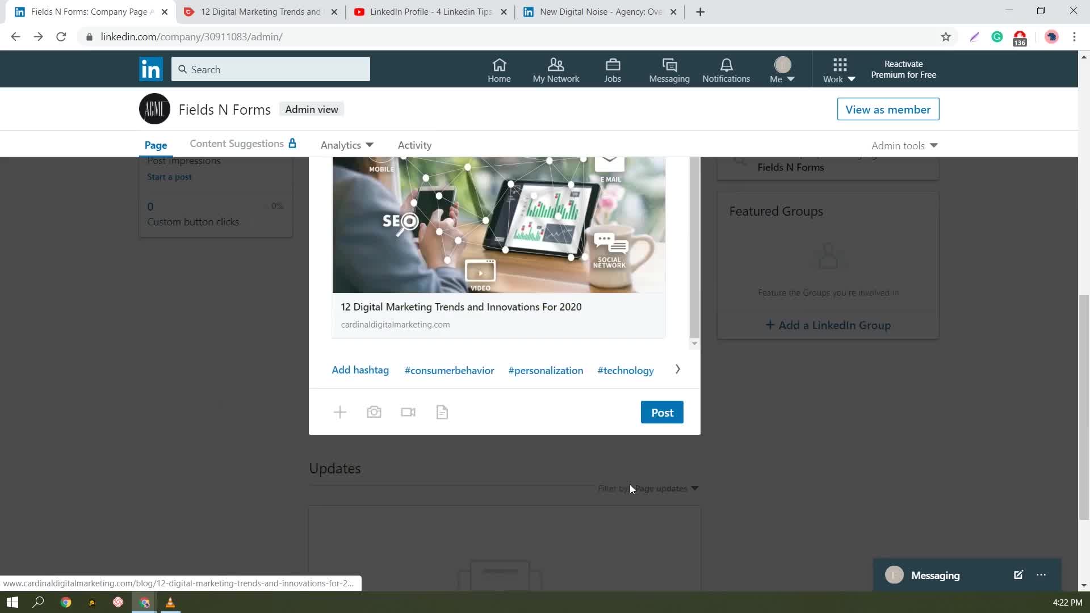
Task: Switch to the Activity tab
Action: (x=414, y=145)
